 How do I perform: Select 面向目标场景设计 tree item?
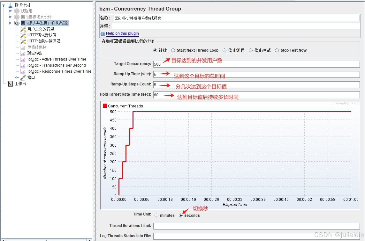point(36,17)
